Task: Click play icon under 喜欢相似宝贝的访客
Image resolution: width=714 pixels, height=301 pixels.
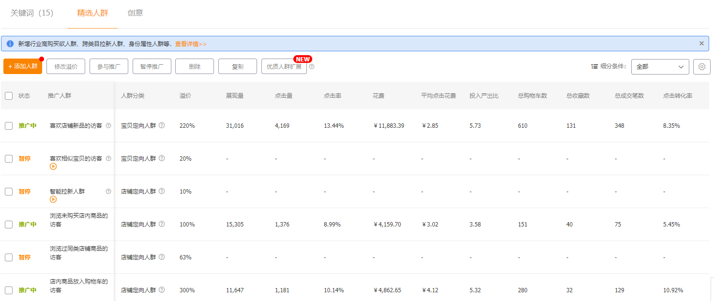Action: coord(53,166)
